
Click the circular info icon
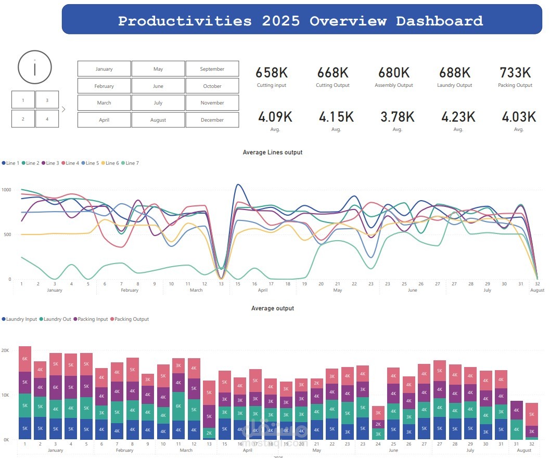click(34, 68)
